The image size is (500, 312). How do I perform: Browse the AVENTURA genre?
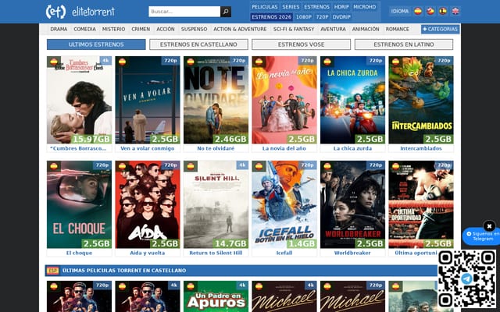(333, 29)
